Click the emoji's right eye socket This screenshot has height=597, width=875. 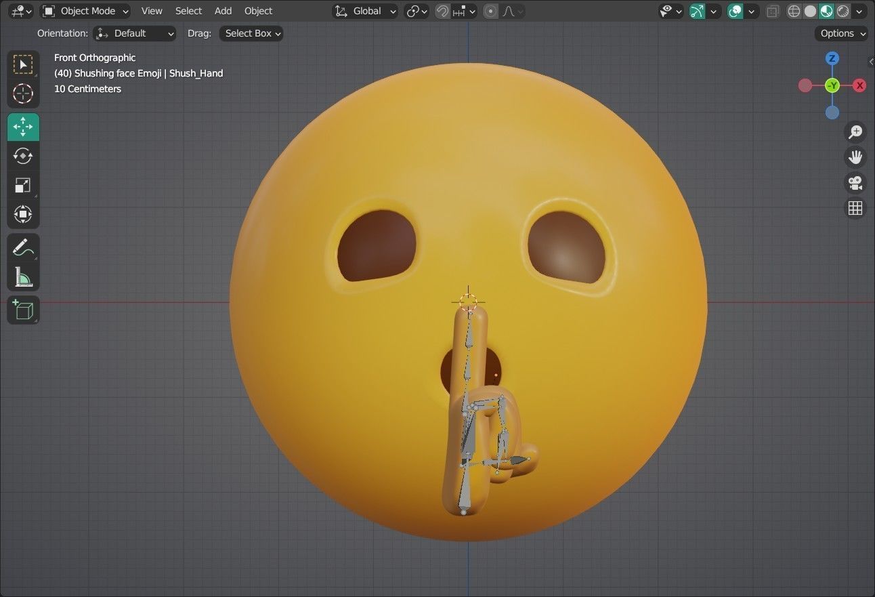(x=566, y=247)
